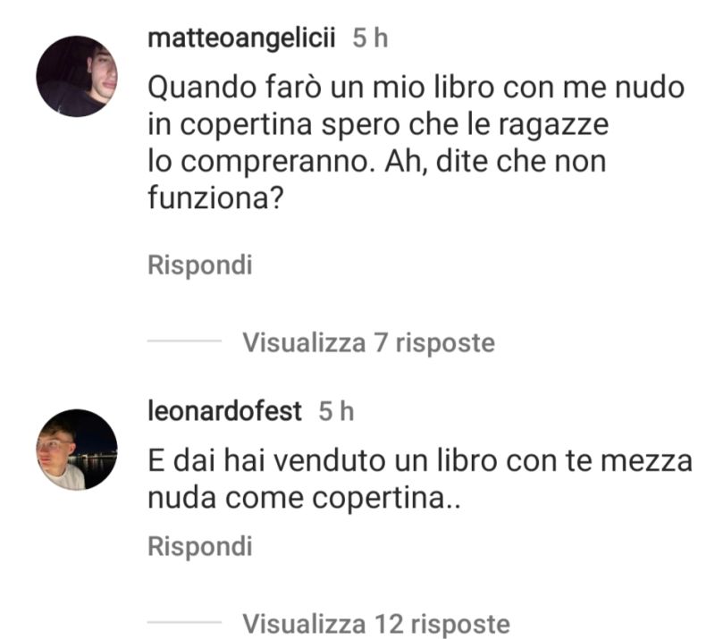Select the comment starting with E dai hai venduto

click(420, 479)
